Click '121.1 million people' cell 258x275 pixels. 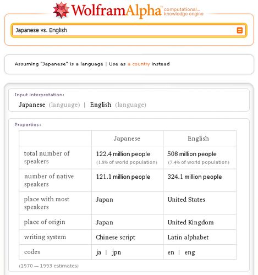pos(123,177)
